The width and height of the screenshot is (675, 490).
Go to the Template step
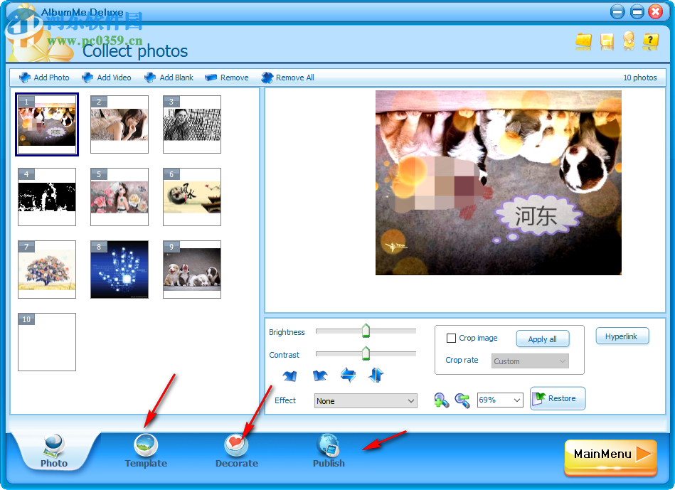point(146,452)
